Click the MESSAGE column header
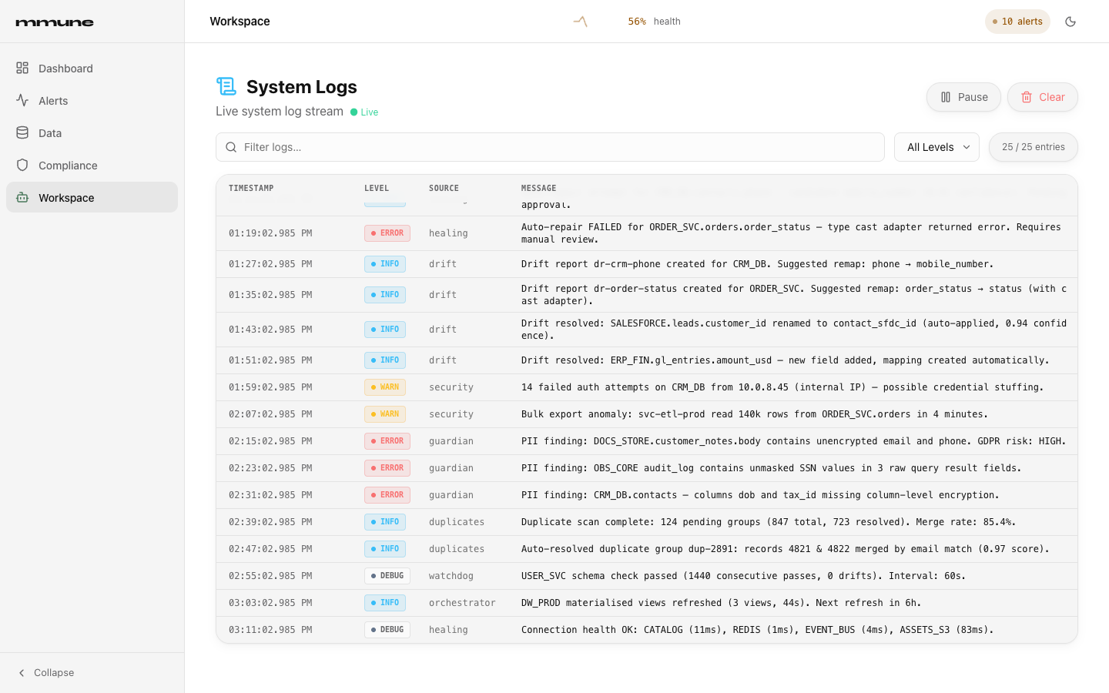The height and width of the screenshot is (693, 1109). [538, 188]
